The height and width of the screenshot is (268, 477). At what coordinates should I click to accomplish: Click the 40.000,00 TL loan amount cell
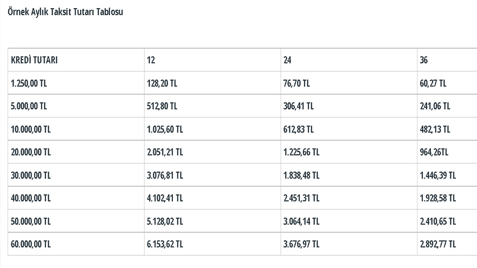[76, 198]
